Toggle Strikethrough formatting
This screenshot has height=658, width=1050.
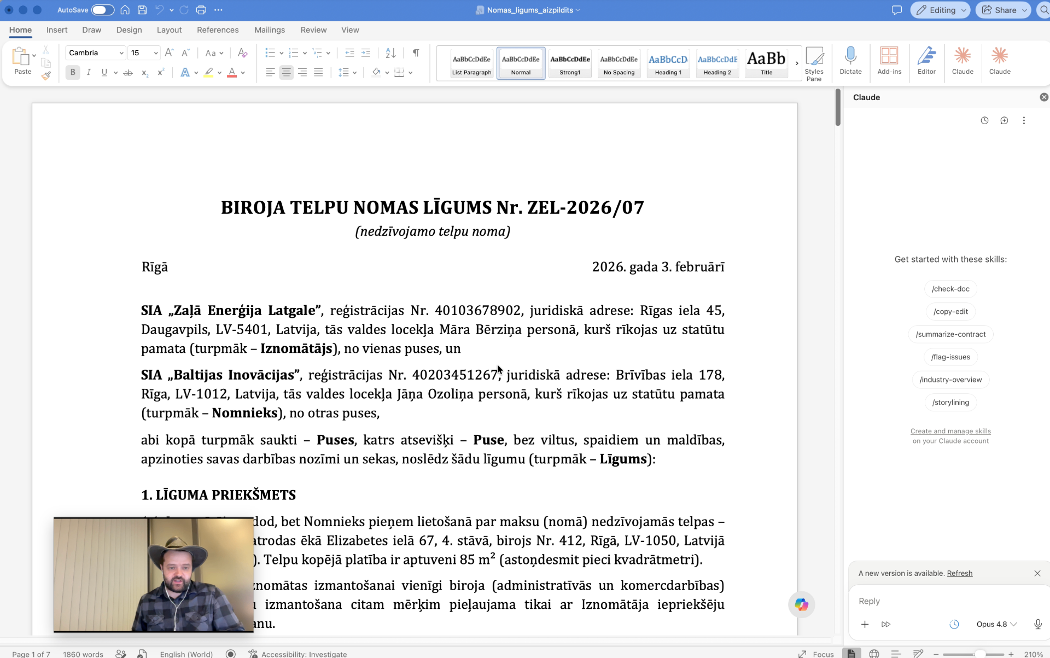click(128, 72)
